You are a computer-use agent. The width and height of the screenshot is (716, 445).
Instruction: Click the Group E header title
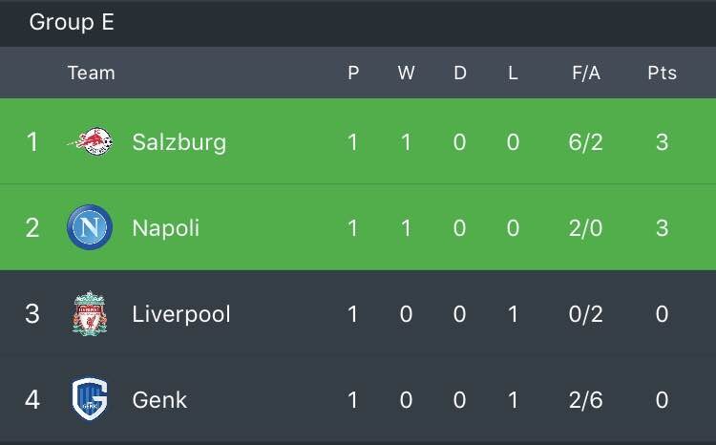72,22
